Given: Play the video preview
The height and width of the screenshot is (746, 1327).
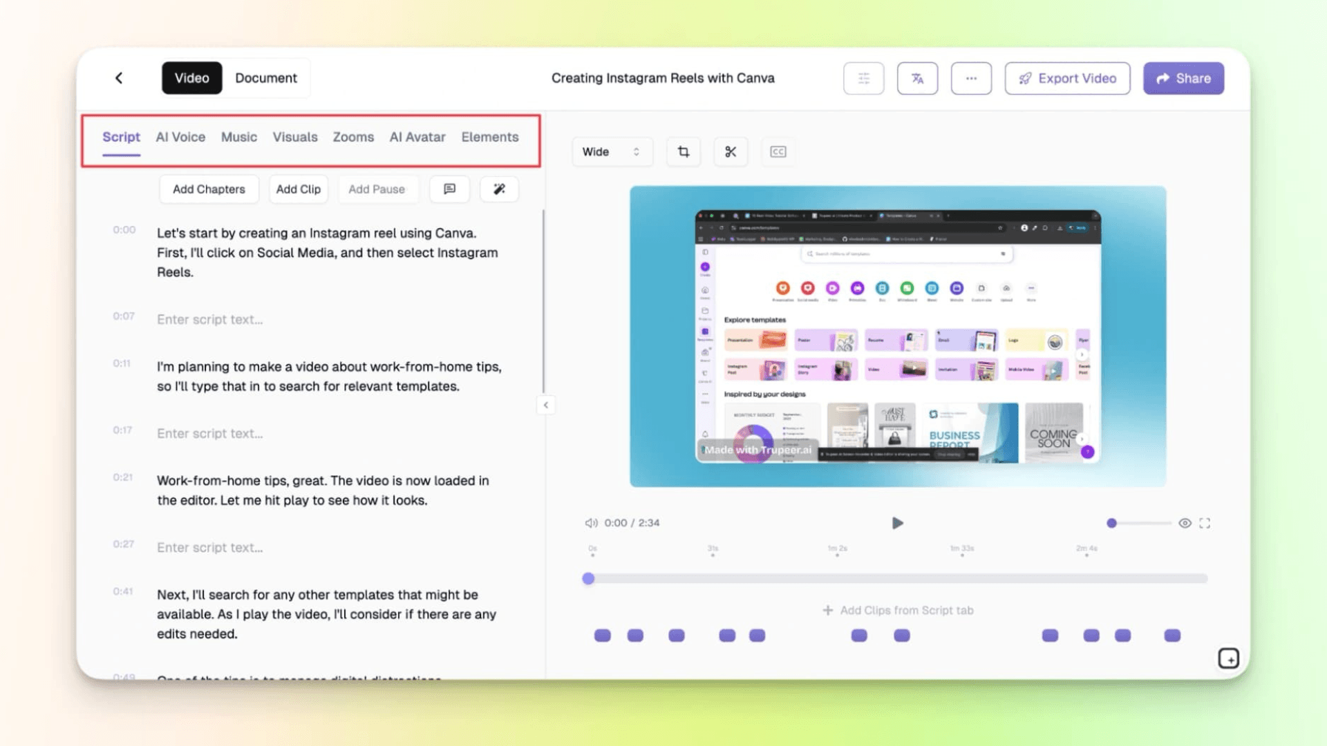Looking at the screenshot, I should (x=897, y=523).
